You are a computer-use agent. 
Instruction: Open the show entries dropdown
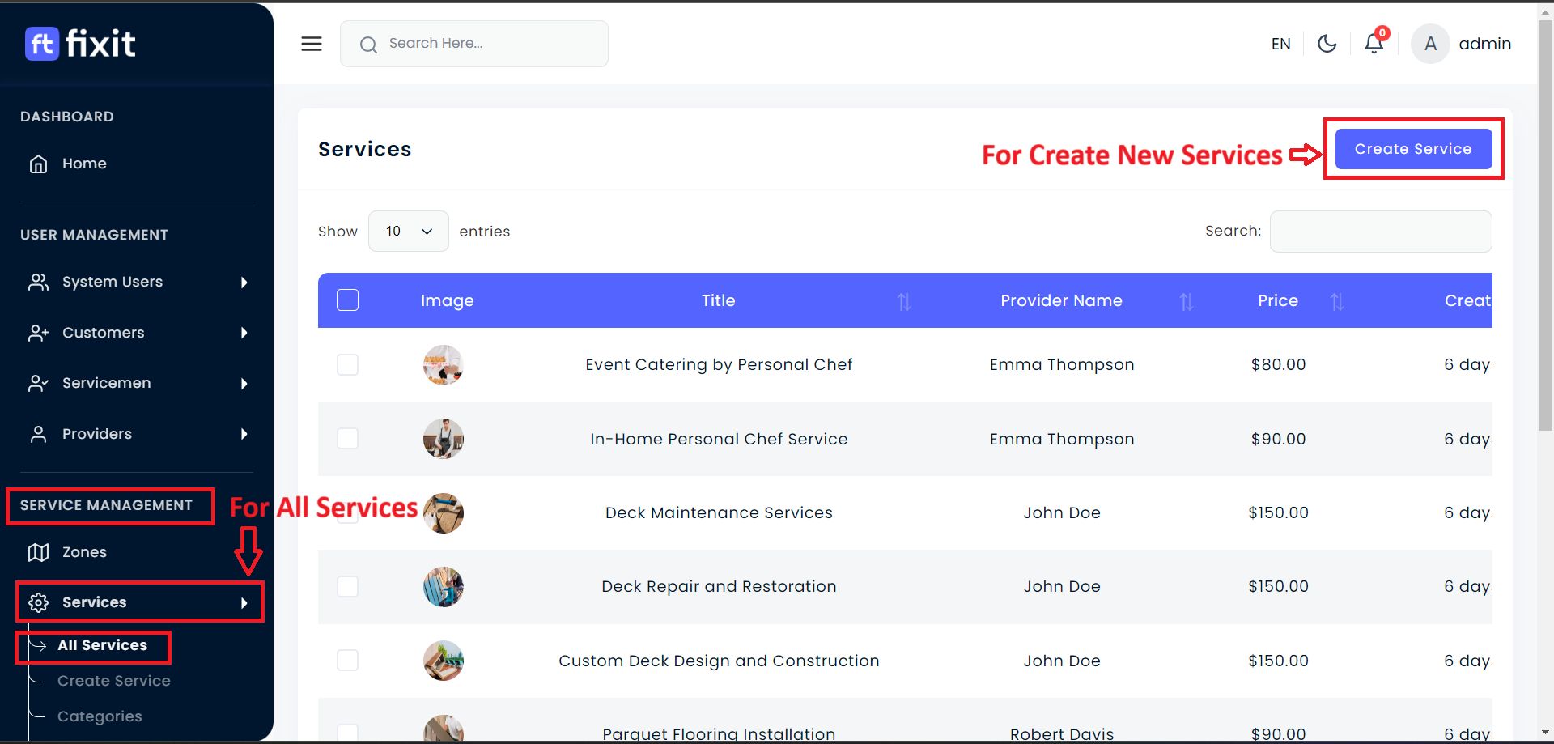click(409, 232)
